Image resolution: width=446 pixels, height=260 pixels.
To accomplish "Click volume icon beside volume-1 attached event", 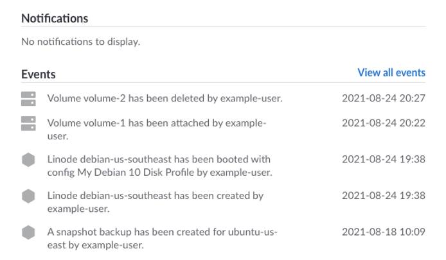I will 28,123.
